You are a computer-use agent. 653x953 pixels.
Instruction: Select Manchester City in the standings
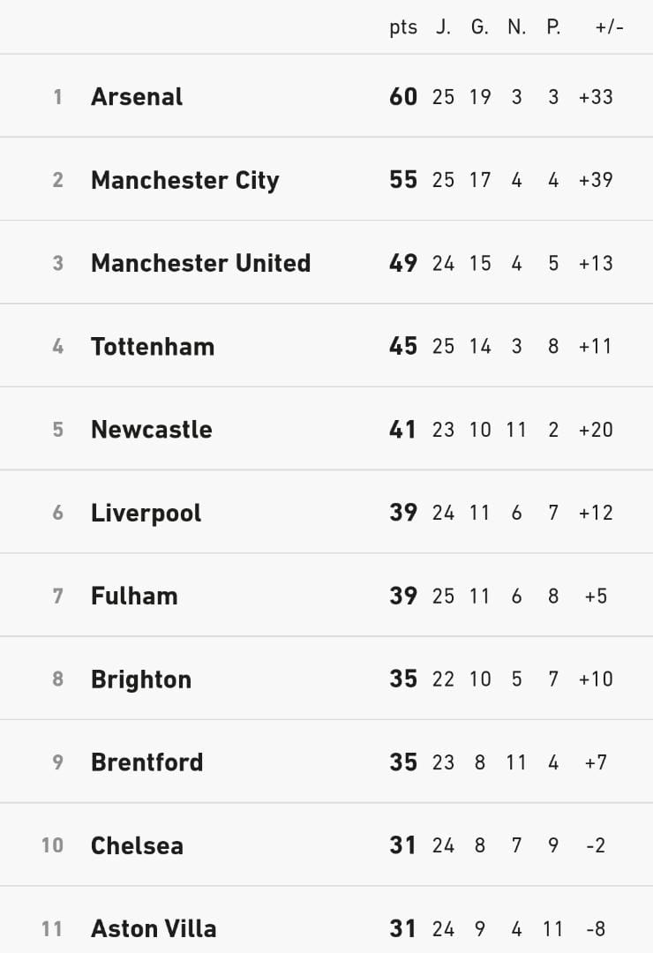(x=184, y=180)
